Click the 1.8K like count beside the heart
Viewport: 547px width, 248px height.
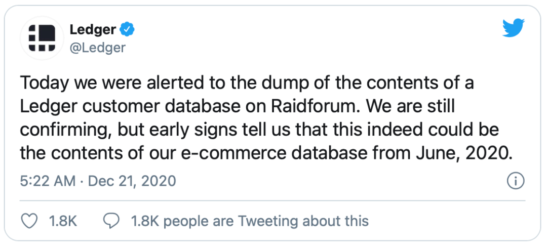click(63, 221)
